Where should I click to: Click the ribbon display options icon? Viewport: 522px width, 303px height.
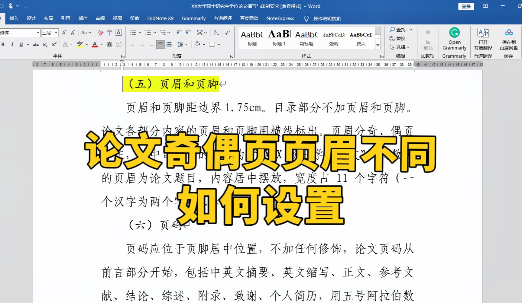485,6
